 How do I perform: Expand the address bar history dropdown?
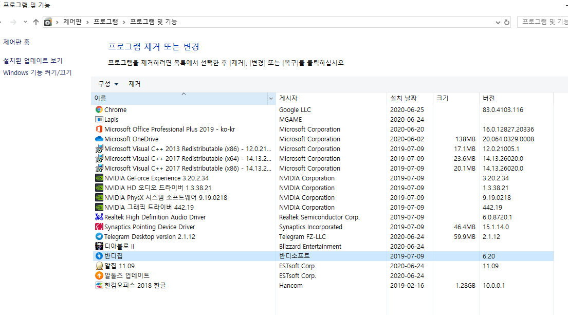[498, 23]
